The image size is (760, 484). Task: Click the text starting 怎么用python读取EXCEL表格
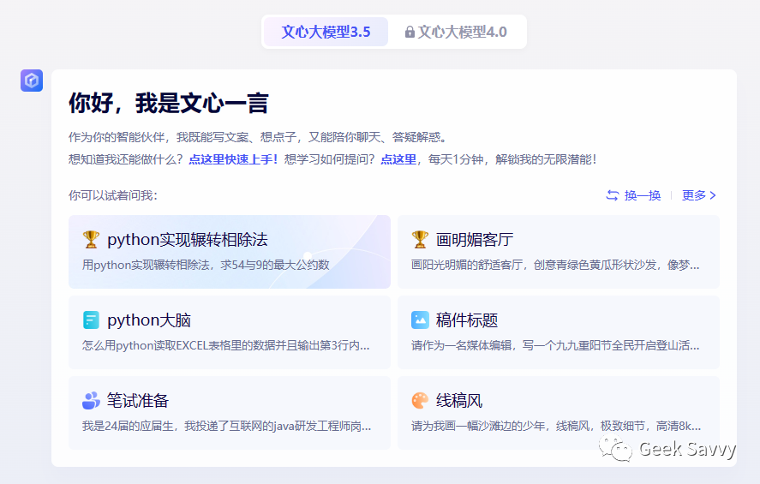225,345
